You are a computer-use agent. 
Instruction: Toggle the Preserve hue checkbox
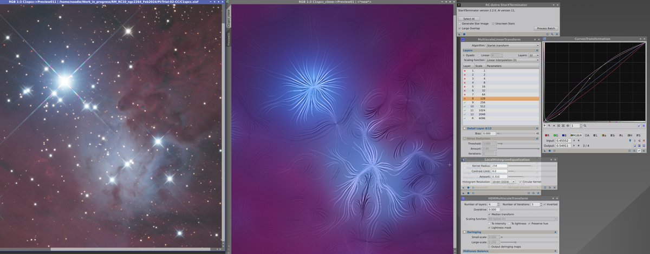tap(529, 224)
